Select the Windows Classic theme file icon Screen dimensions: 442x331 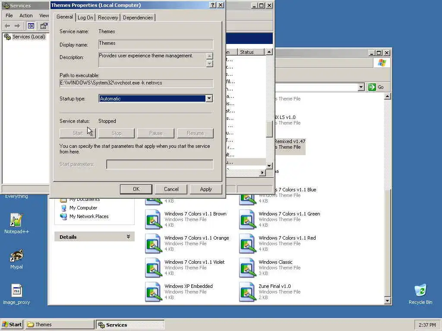tap(247, 267)
